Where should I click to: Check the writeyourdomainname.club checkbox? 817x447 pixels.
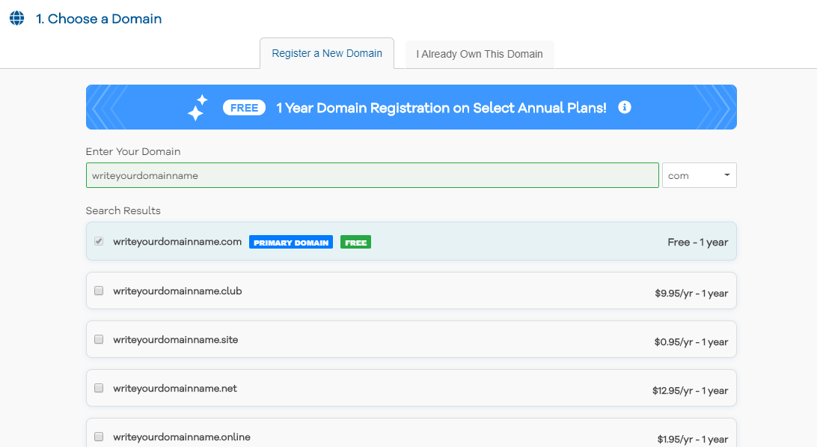(x=99, y=291)
